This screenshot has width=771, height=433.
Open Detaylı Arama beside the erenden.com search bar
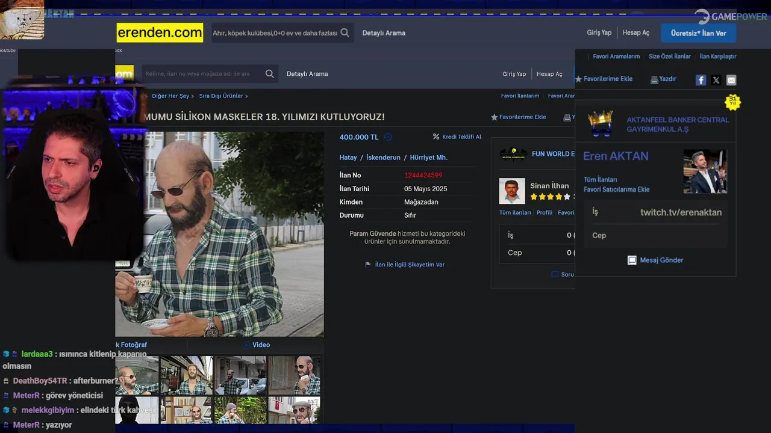click(384, 33)
